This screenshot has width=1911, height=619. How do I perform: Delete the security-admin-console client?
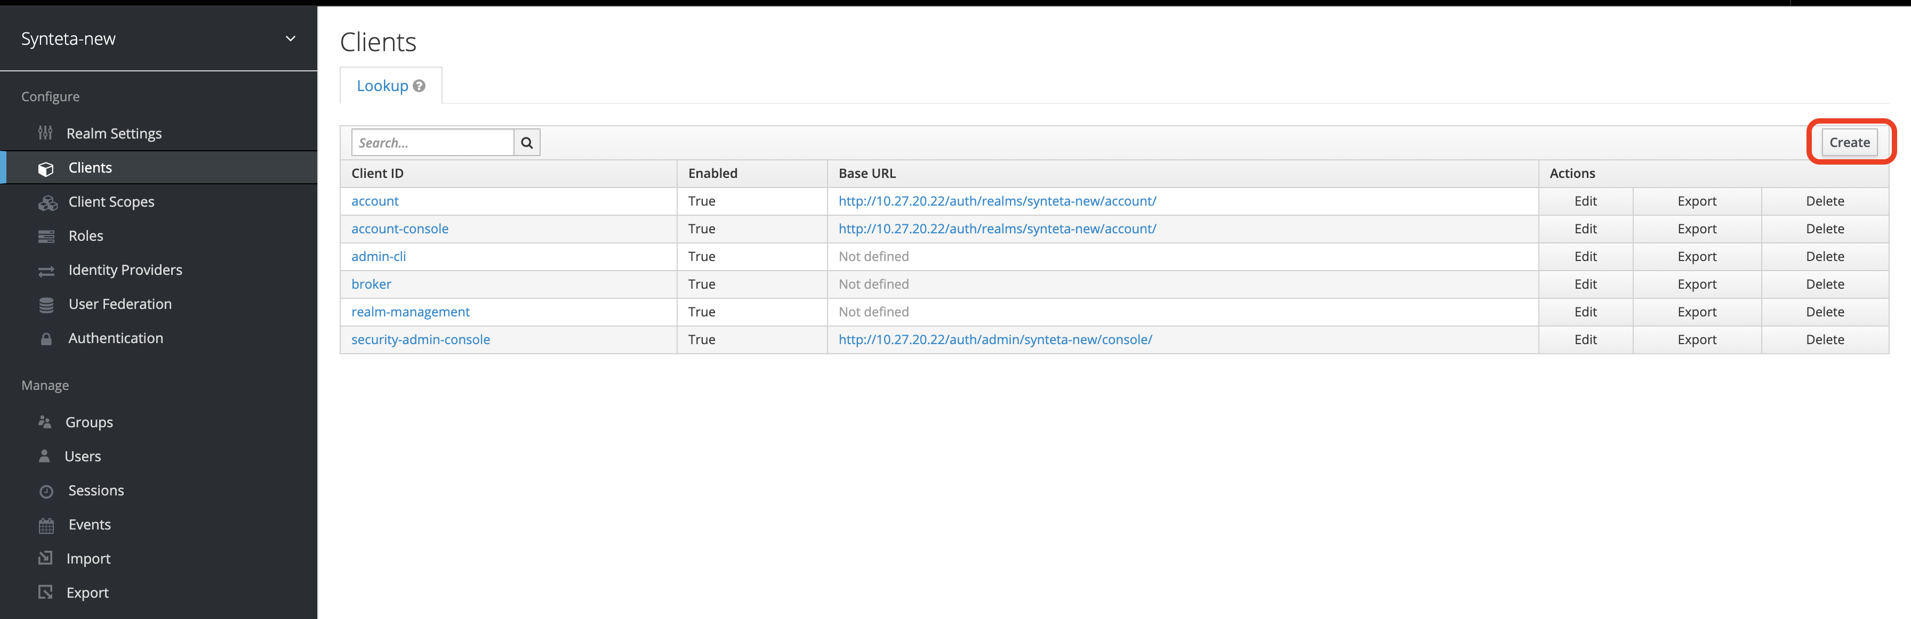coord(1824,339)
